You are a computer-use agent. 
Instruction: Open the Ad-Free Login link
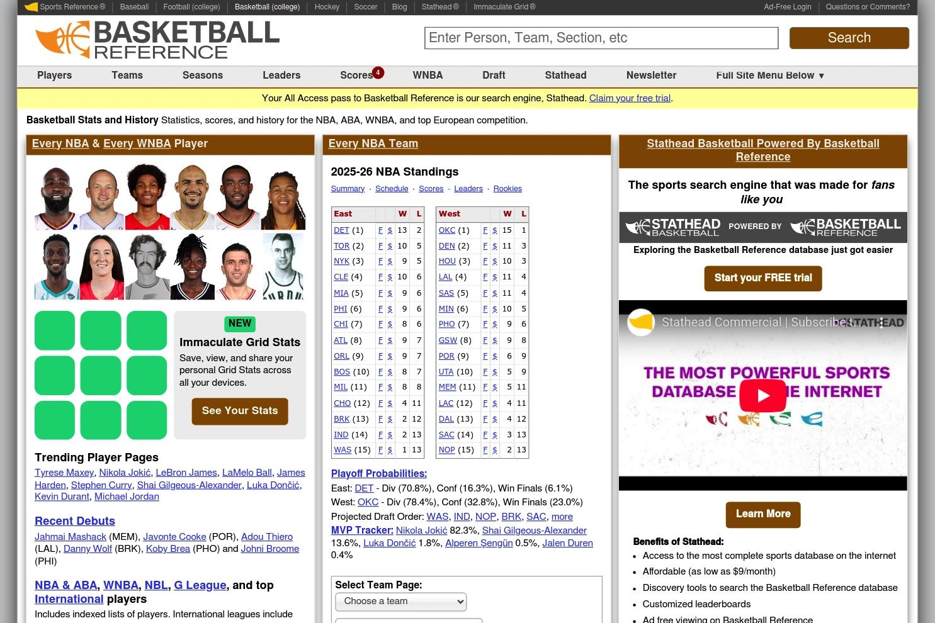[787, 7]
